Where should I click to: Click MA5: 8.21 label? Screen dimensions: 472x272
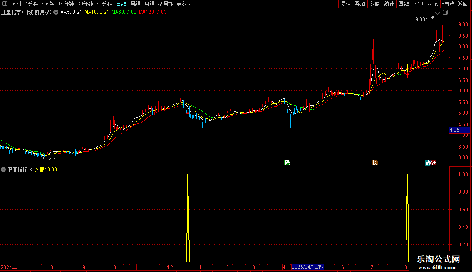coord(71,12)
